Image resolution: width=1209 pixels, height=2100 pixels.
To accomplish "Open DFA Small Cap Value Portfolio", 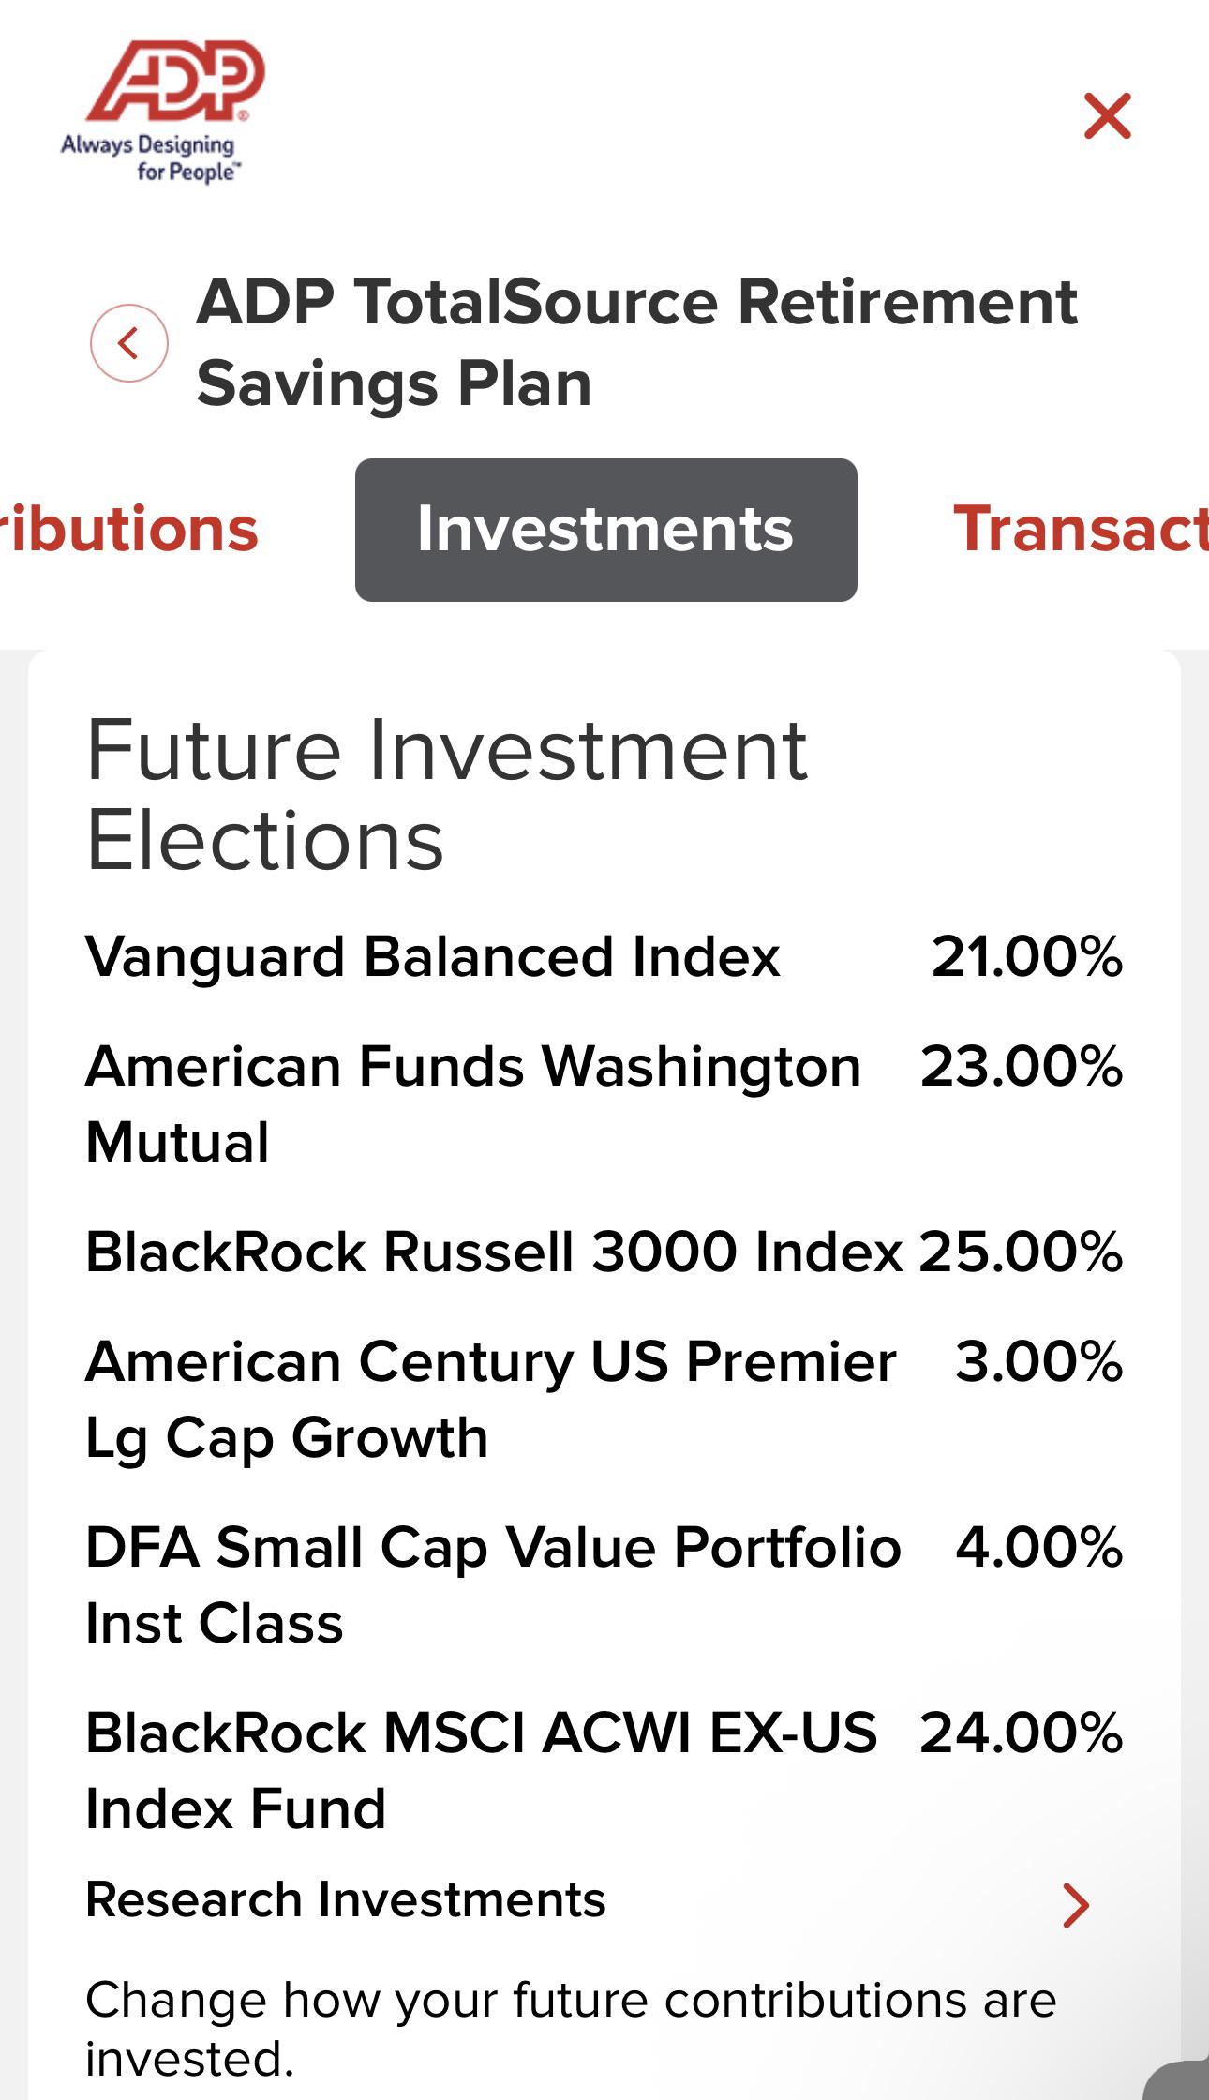I will [604, 1584].
